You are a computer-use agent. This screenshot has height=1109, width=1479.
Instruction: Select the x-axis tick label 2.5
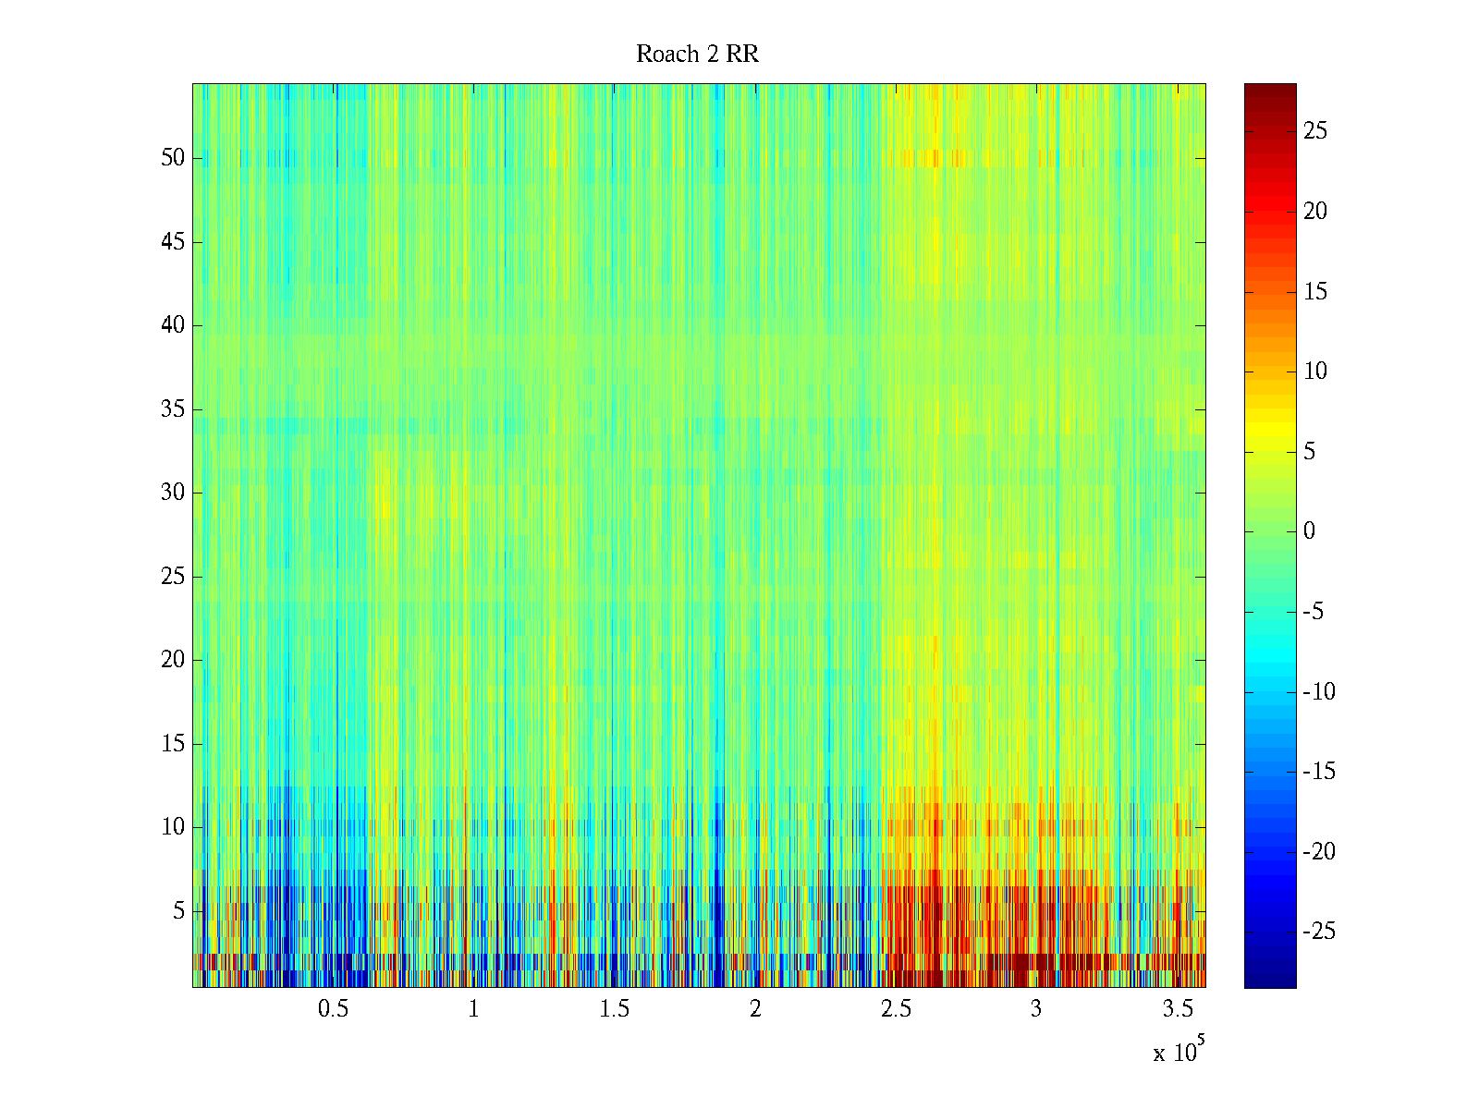[x=896, y=1009]
